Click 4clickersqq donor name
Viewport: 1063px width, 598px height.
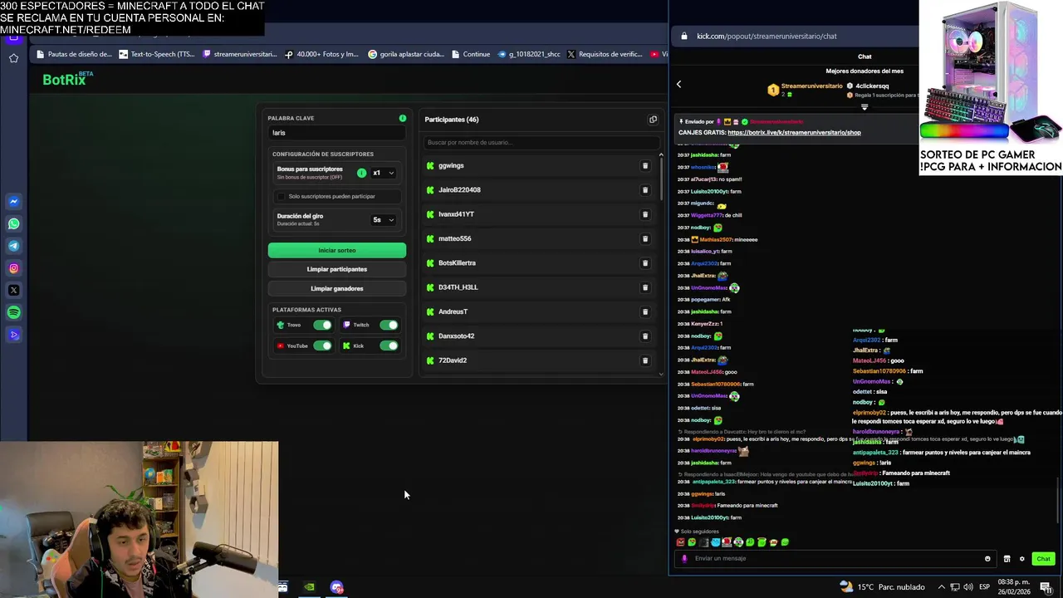coord(872,86)
